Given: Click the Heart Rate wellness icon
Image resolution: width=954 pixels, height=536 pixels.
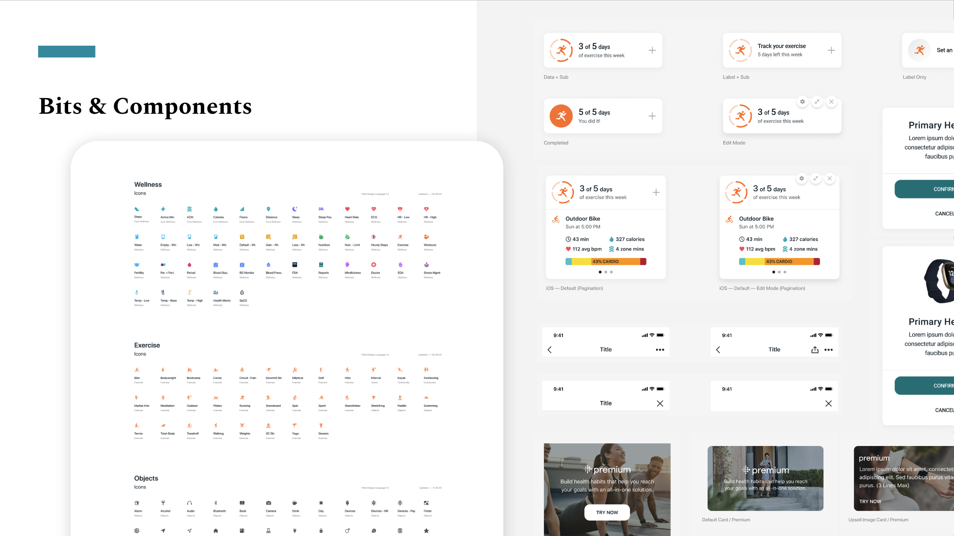Looking at the screenshot, I should click(x=347, y=209).
